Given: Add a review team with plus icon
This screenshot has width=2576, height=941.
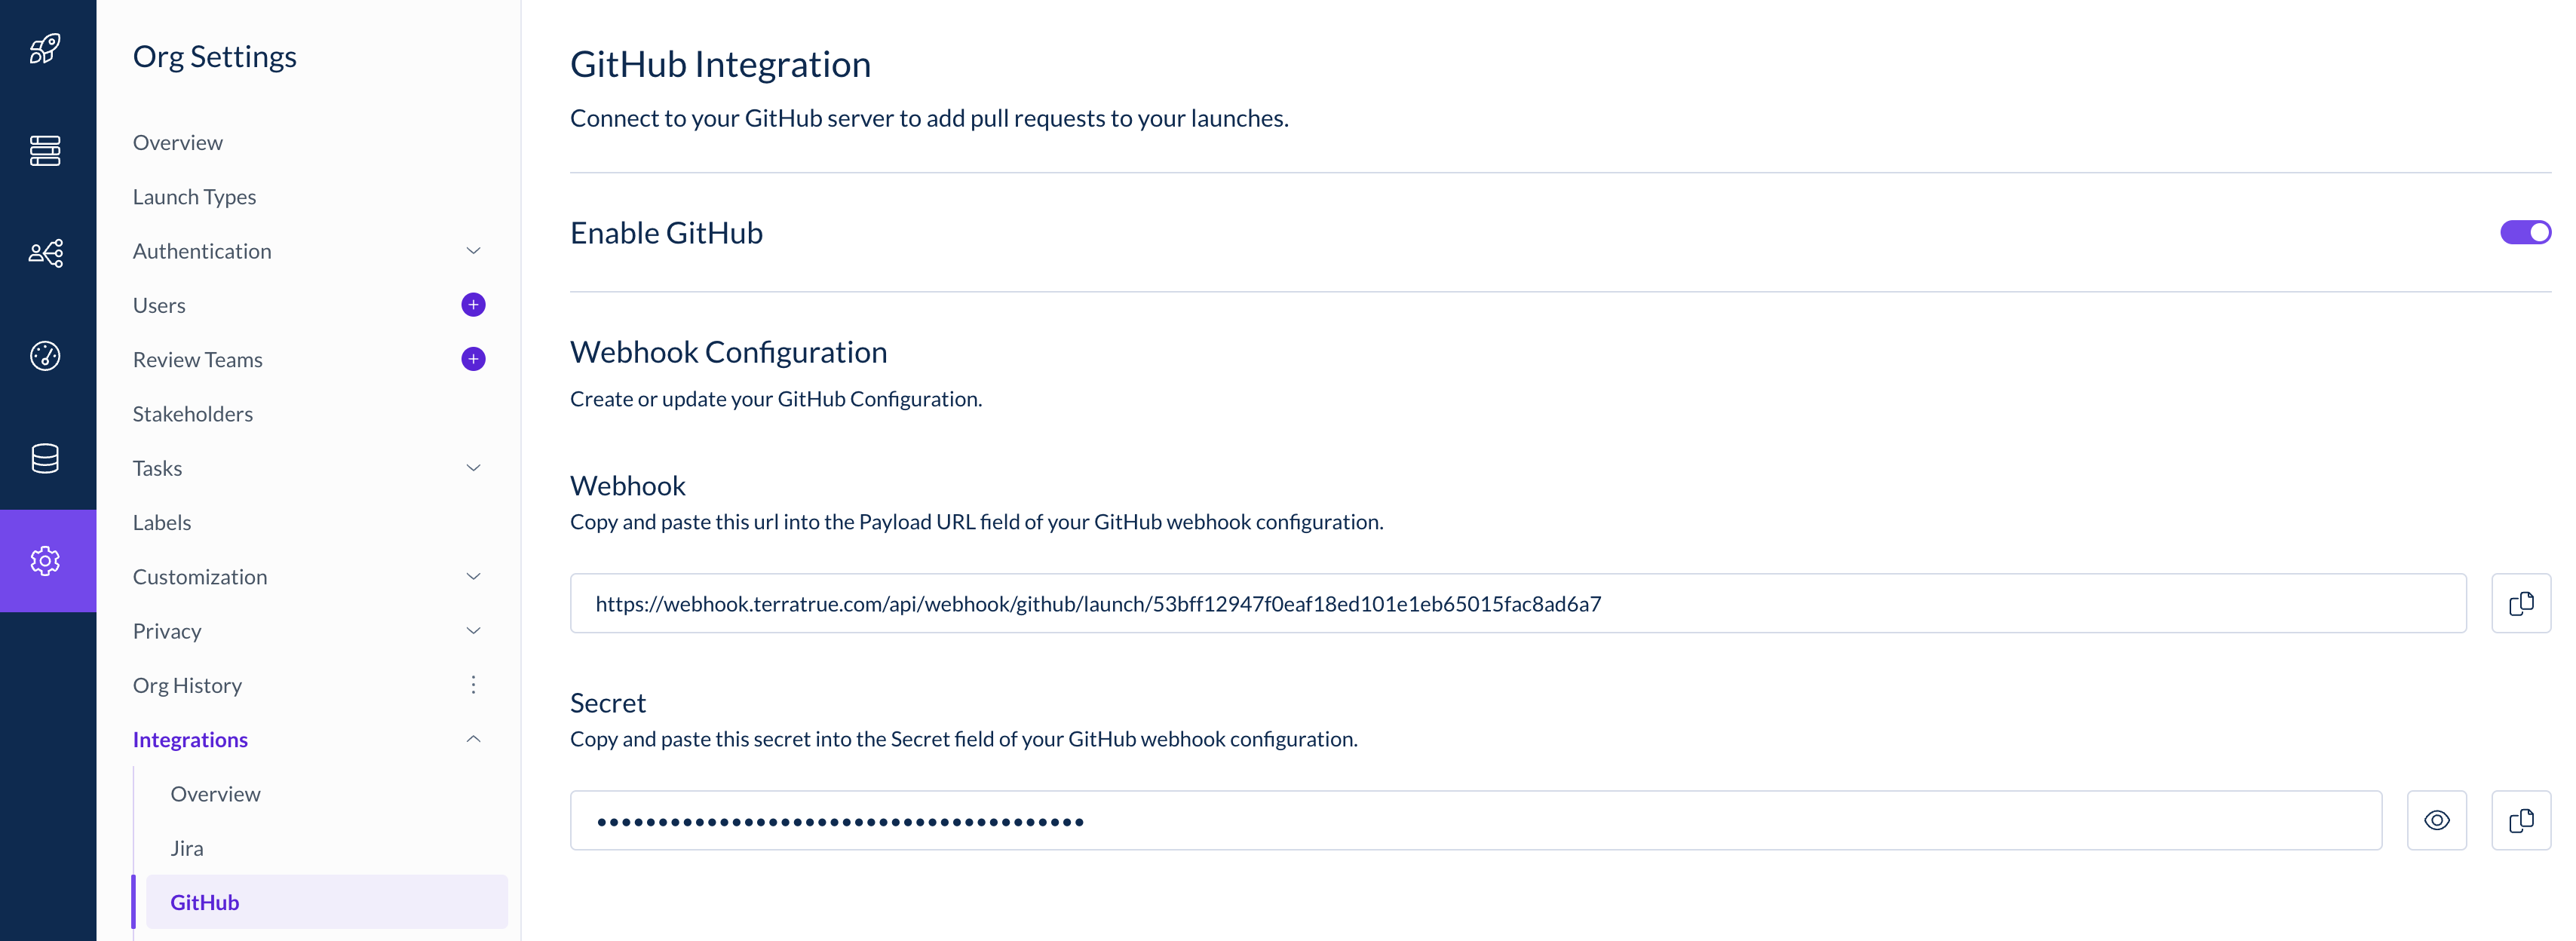Looking at the screenshot, I should (473, 359).
